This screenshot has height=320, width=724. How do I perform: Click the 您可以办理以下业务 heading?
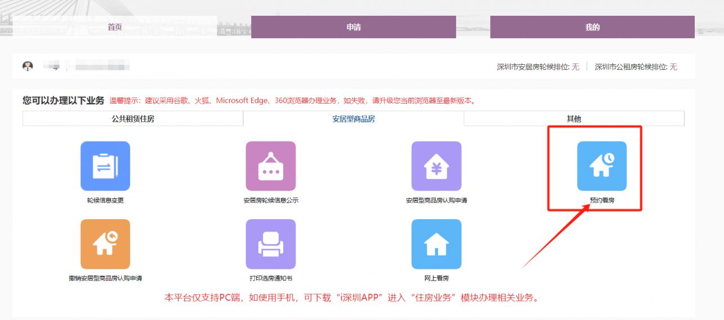(x=63, y=101)
